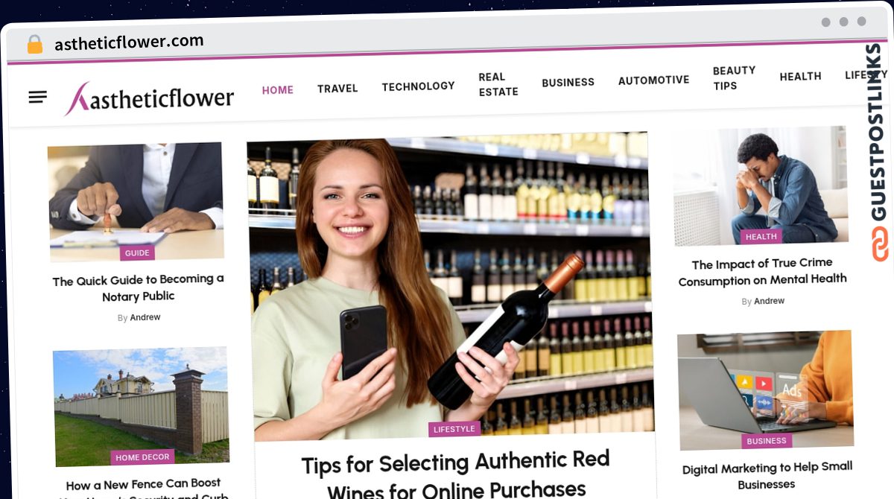Click the address bar URL astheticflower.com

pyautogui.click(x=129, y=42)
